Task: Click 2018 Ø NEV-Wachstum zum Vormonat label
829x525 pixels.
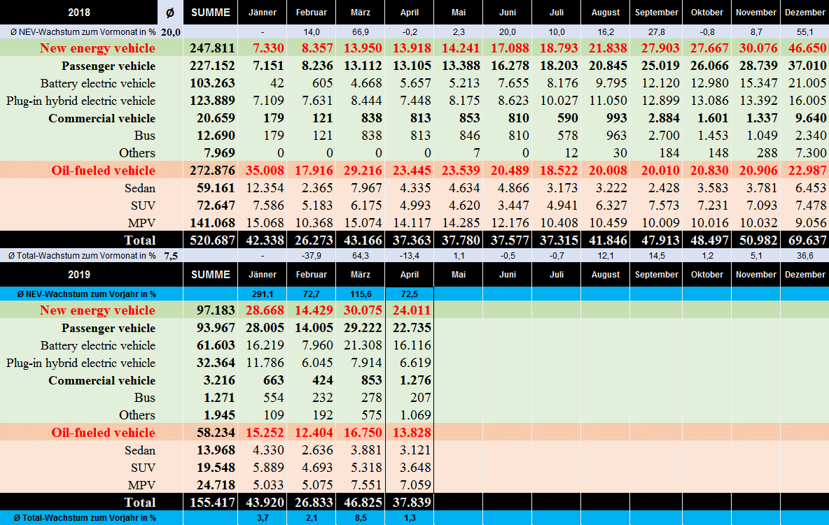Action: pyautogui.click(x=83, y=32)
